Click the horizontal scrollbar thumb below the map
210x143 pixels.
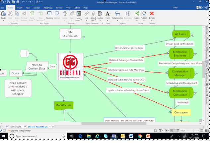[114, 123]
